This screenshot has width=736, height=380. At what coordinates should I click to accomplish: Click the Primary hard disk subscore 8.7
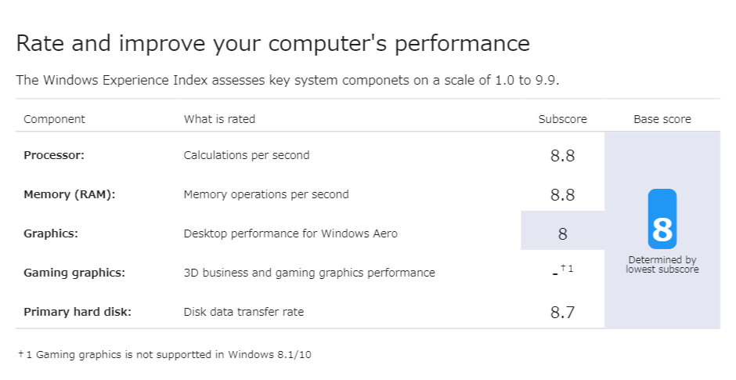tap(562, 313)
